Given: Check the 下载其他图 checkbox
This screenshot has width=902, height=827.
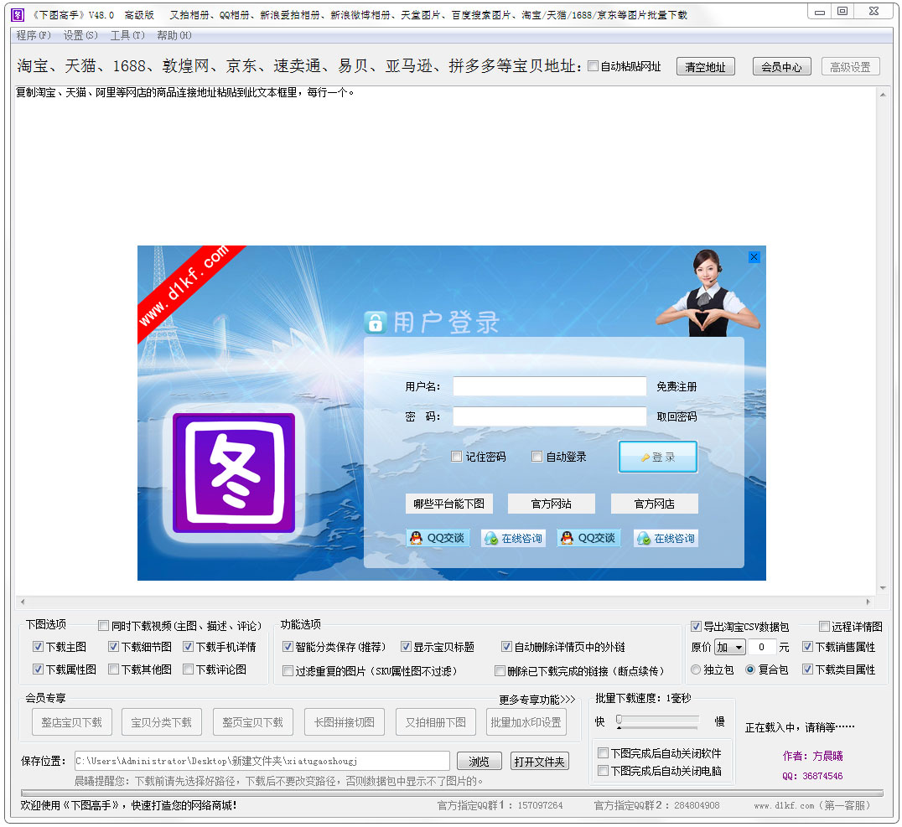Looking at the screenshot, I should coord(114,669).
